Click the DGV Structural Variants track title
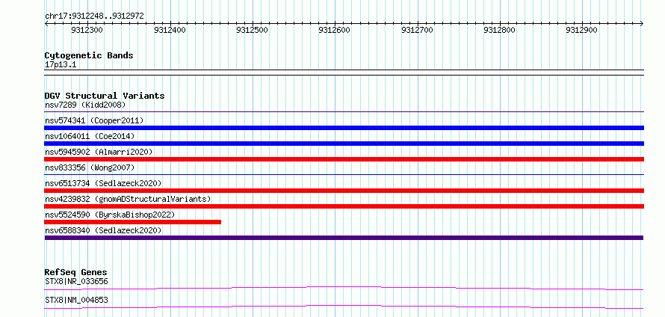 (105, 96)
